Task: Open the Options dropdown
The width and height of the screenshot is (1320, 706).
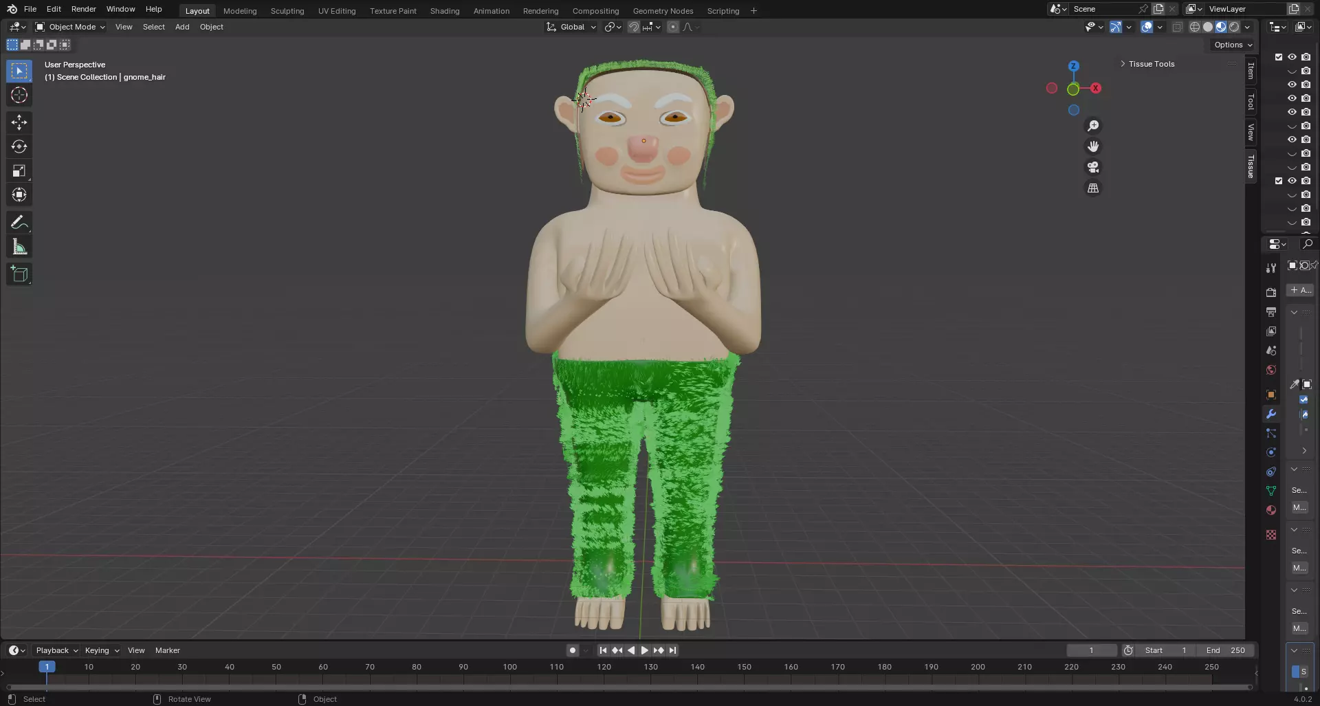Action: pyautogui.click(x=1233, y=45)
